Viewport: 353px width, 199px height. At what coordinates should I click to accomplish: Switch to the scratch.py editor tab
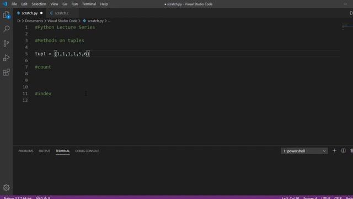(29, 13)
